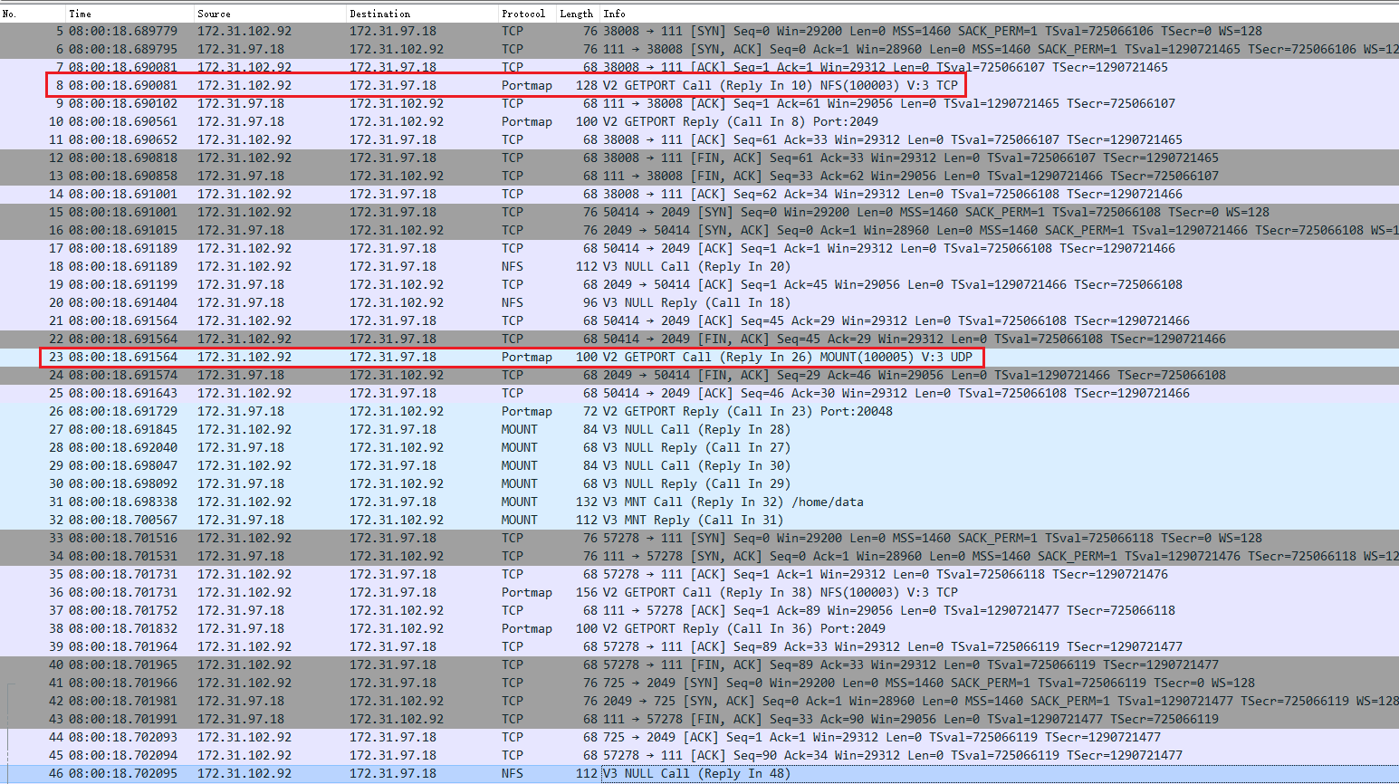Image resolution: width=1399 pixels, height=784 pixels.
Task: Sort by the Length column header
Action: tap(578, 14)
